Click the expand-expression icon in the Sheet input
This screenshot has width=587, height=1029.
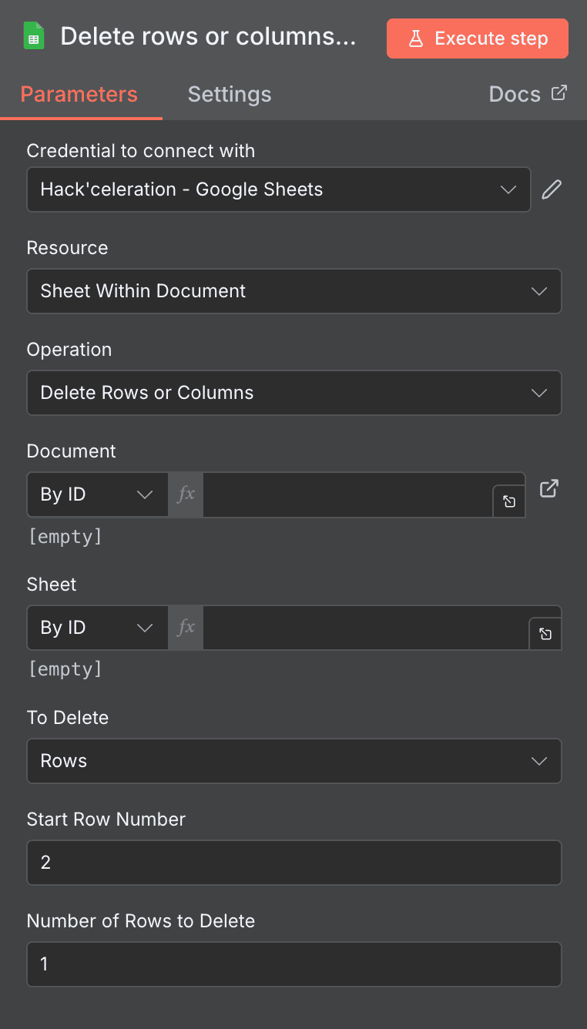point(545,633)
